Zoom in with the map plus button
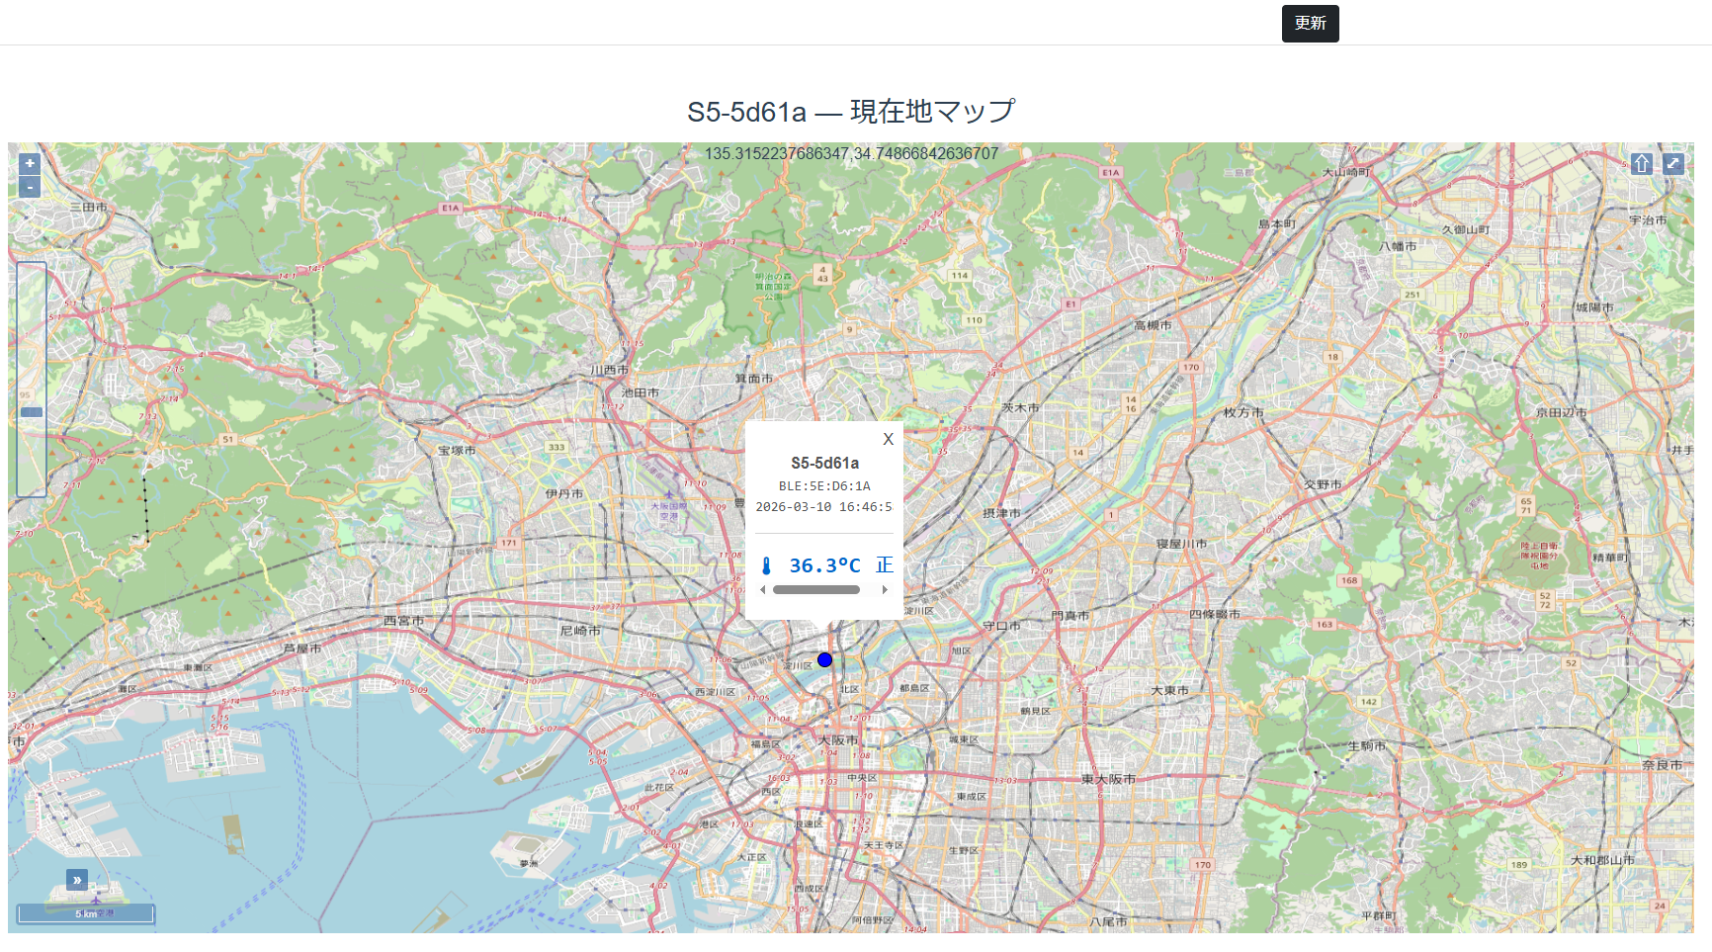The image size is (1712, 952). (x=30, y=164)
